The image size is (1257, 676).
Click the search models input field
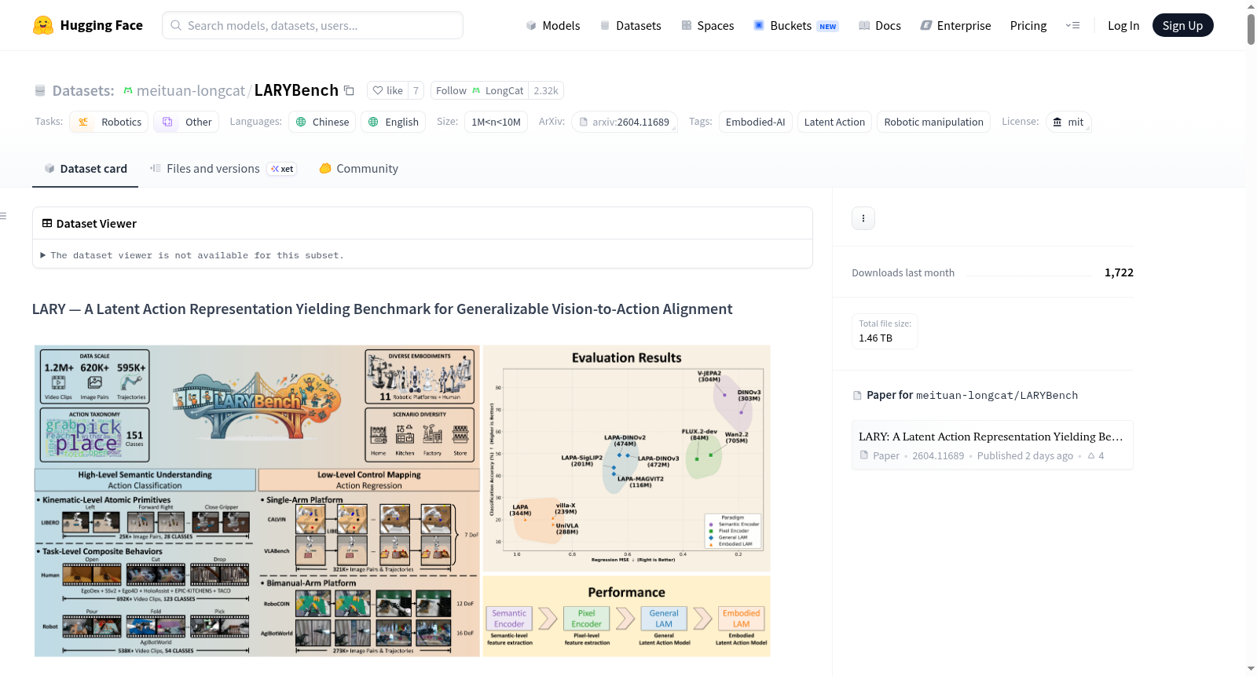(x=313, y=25)
